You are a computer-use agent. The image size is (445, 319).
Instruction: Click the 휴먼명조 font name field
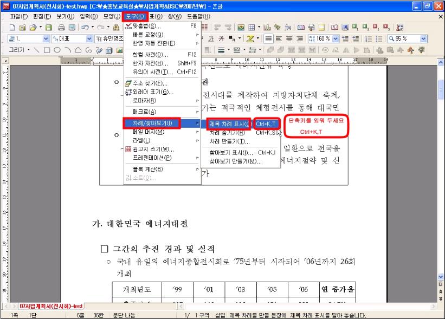point(109,38)
